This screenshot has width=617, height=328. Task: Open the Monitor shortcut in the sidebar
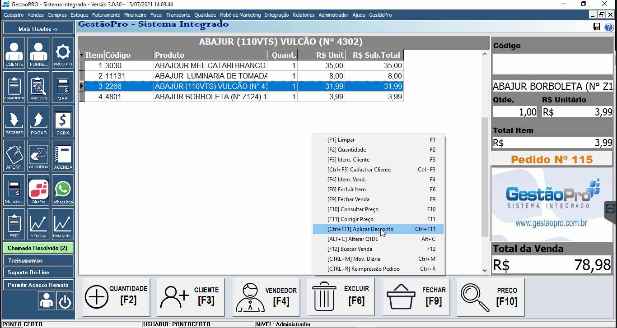click(x=15, y=190)
